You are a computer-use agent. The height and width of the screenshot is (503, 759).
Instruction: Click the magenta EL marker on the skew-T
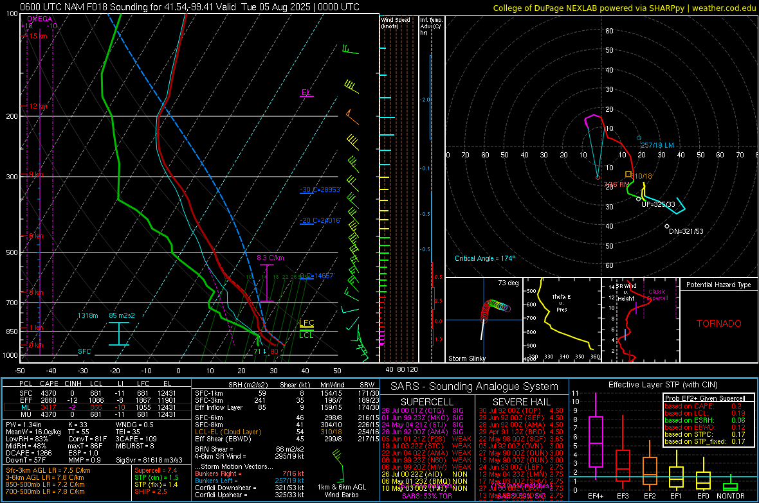(306, 93)
